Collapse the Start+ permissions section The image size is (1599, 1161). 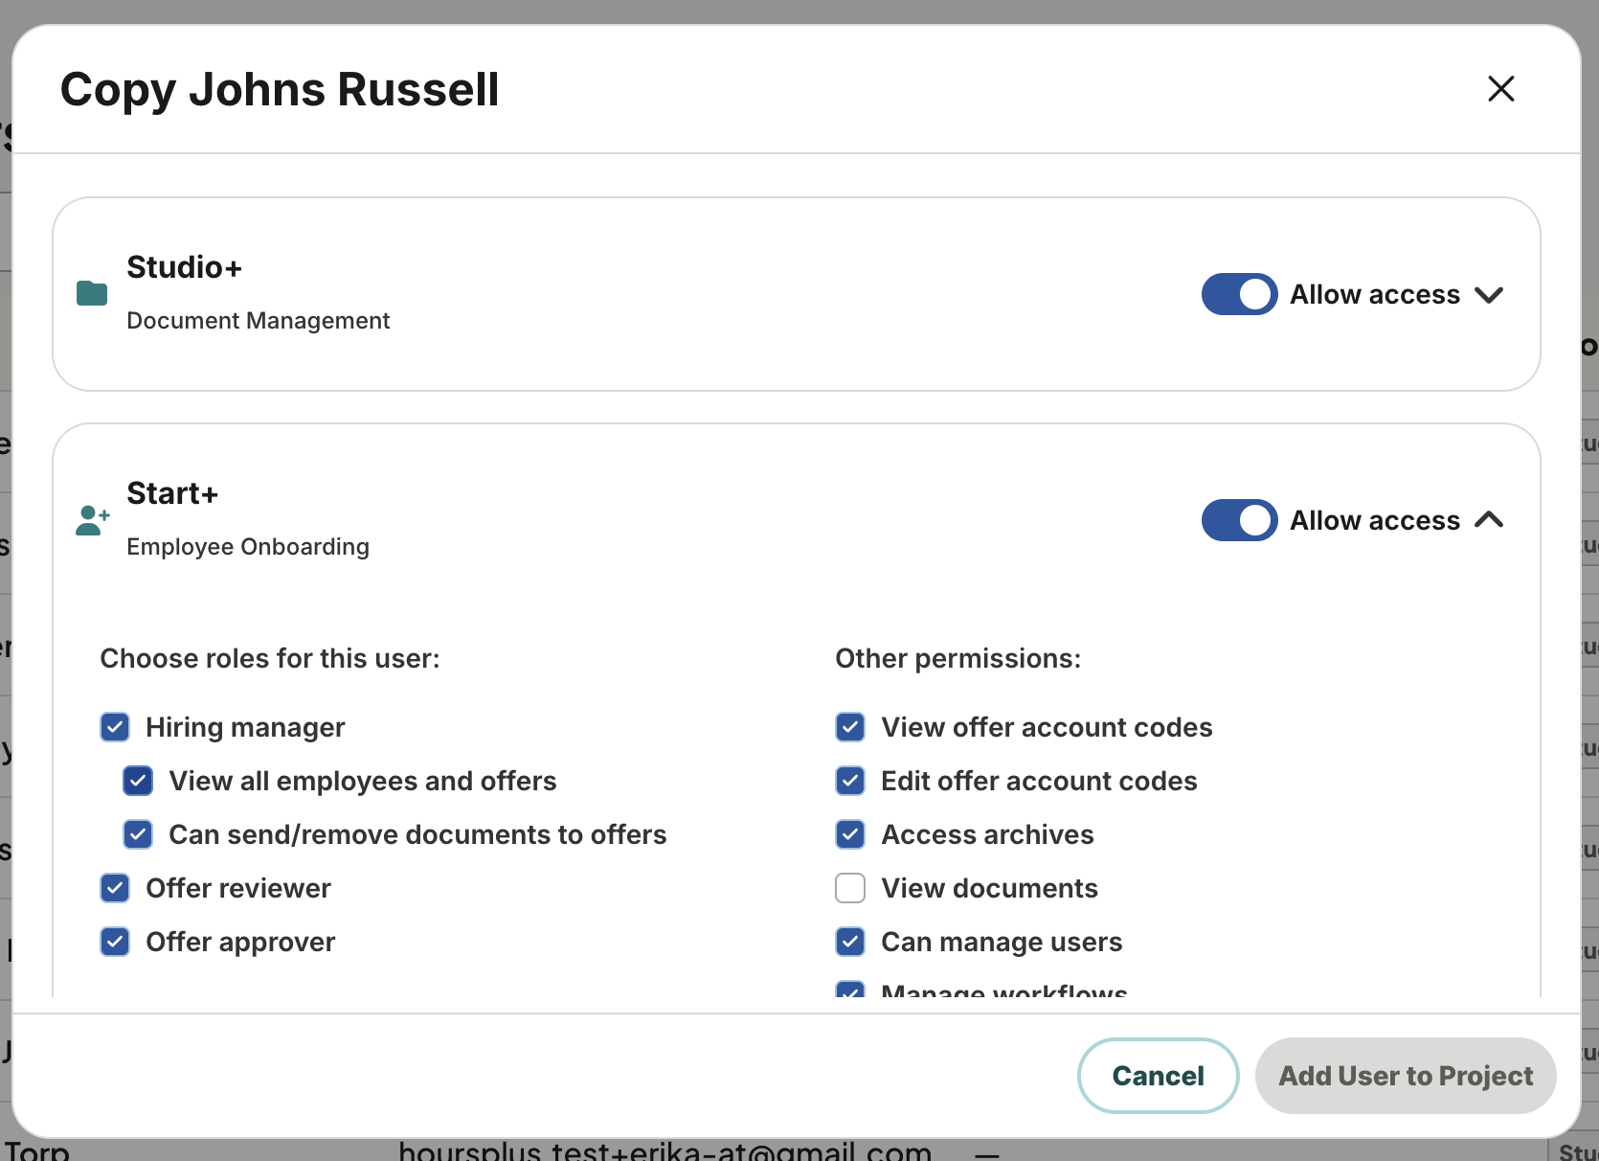(1489, 520)
